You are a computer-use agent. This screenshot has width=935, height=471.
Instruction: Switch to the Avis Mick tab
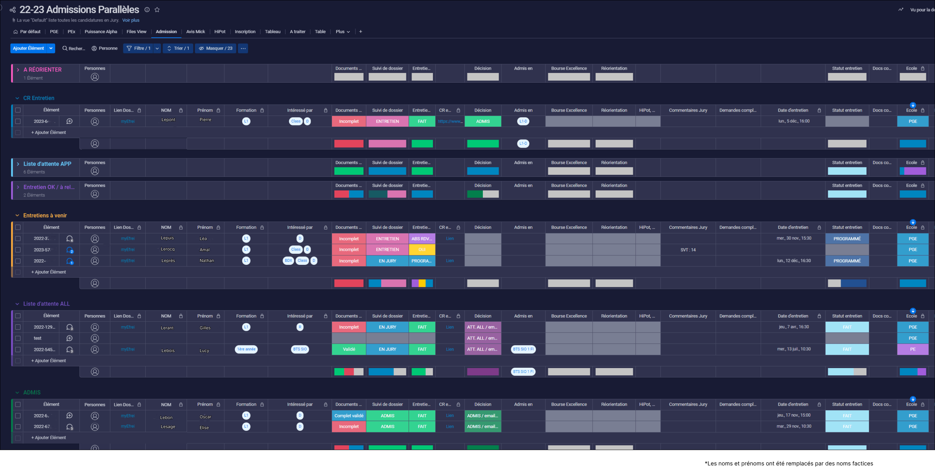pyautogui.click(x=196, y=32)
